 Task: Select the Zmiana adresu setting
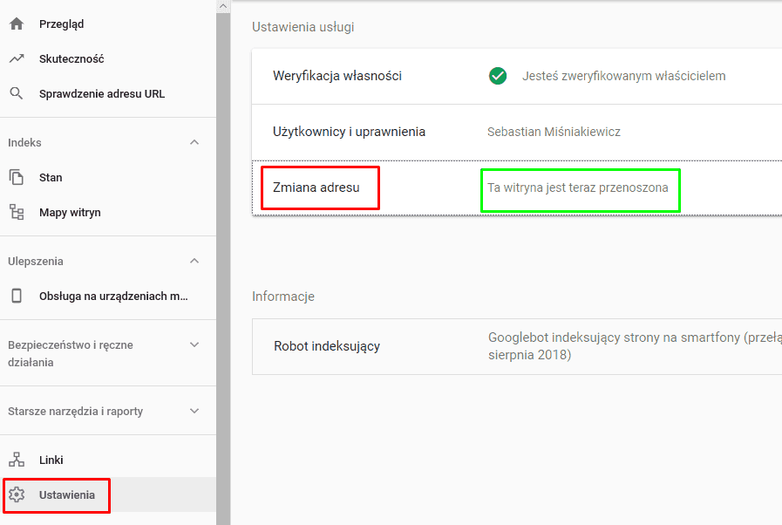tap(316, 187)
